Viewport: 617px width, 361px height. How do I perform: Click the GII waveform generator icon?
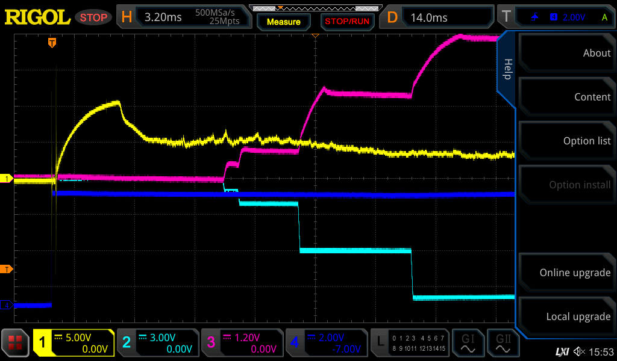[503, 344]
